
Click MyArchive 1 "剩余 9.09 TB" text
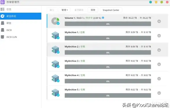[x=132, y=32]
